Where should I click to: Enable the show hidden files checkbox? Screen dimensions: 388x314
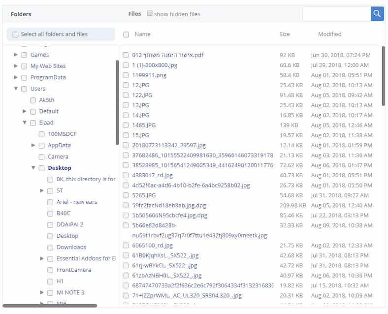(x=150, y=13)
